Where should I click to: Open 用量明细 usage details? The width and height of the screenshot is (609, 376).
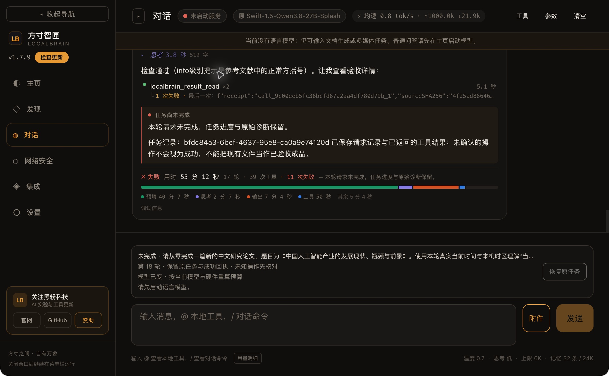(248, 358)
